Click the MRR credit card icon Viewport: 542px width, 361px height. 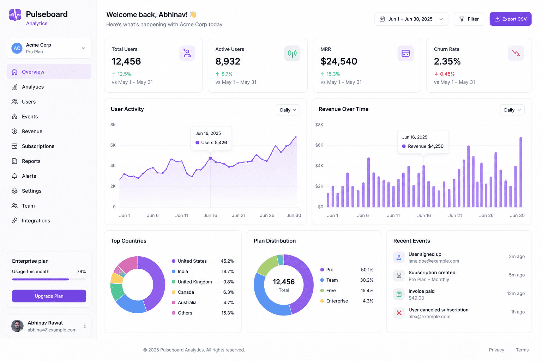tap(405, 53)
